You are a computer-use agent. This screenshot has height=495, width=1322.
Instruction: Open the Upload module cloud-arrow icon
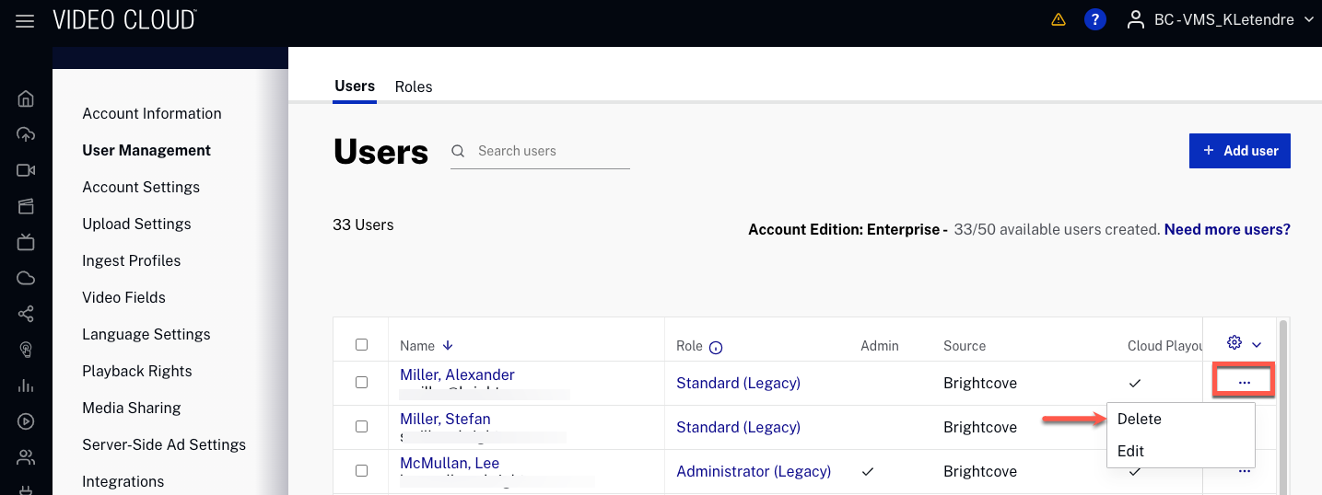26,134
